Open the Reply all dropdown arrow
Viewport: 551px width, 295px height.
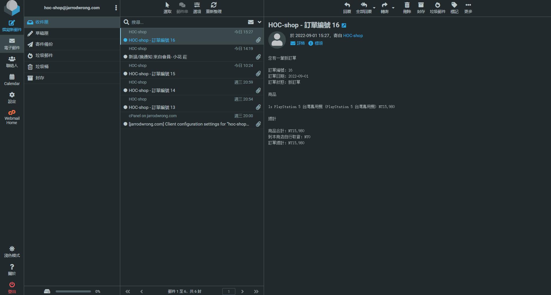click(374, 8)
